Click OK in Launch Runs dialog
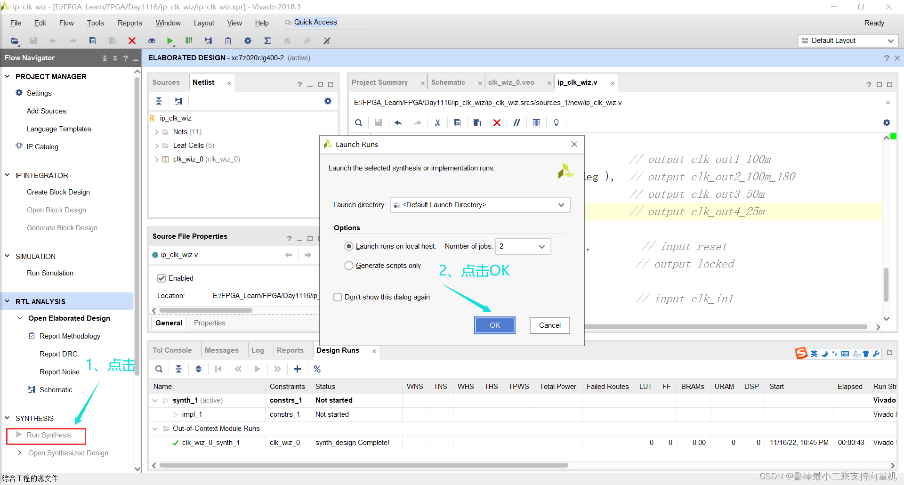Viewport: 904px width, 485px height. coord(495,325)
